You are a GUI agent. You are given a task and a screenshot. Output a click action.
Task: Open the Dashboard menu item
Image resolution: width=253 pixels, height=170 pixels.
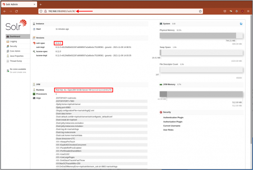tap(18, 36)
